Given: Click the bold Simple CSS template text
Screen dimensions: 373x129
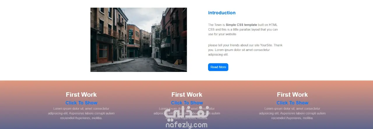Looking at the screenshot, I should (x=241, y=25).
